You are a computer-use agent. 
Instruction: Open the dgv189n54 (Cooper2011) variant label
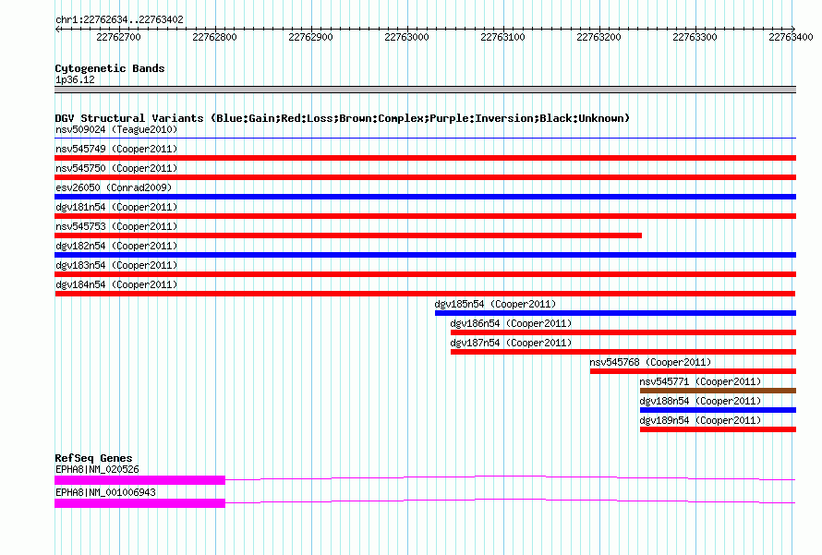[x=700, y=420]
